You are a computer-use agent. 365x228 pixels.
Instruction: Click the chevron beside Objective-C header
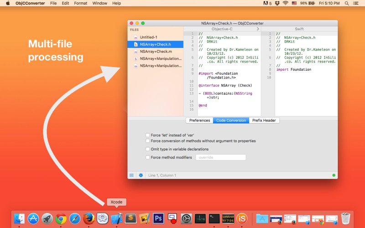258,29
